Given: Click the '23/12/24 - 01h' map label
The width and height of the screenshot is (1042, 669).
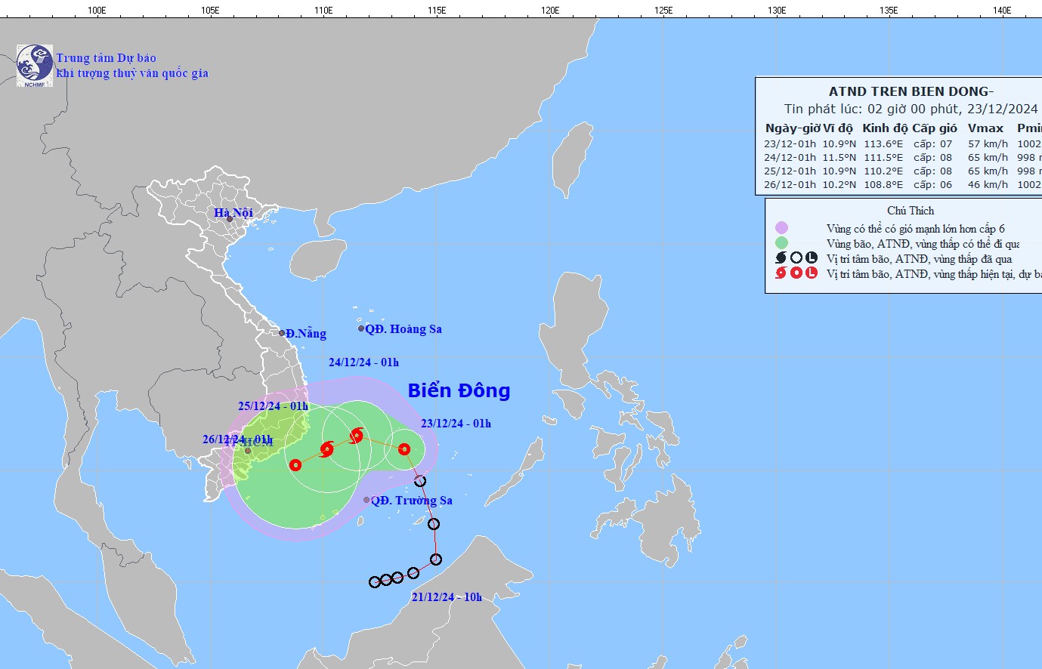Looking at the screenshot, I should click(x=456, y=424).
